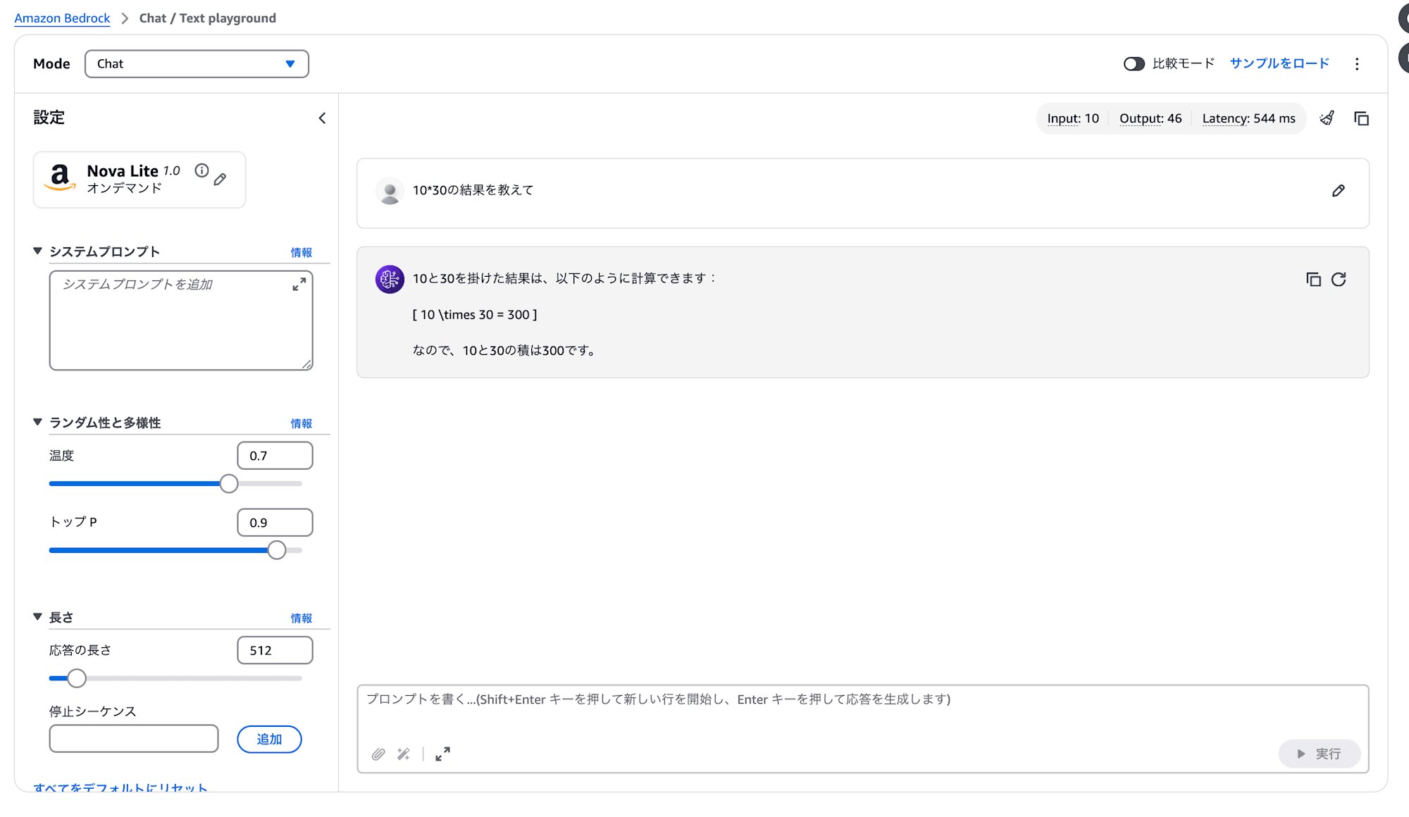Click the copy response icon
The height and width of the screenshot is (817, 1409).
1314,279
